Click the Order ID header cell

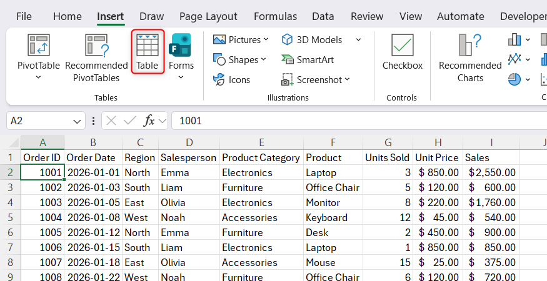(x=43, y=157)
